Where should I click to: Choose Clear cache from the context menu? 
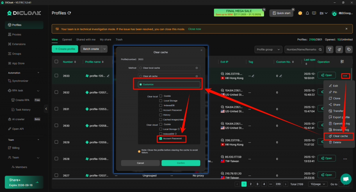point(340,136)
